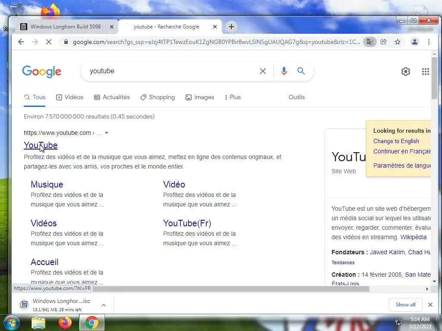This screenshot has height=331, width=442.
Task: Open the Windows Start orb
Action: pos(11,322)
